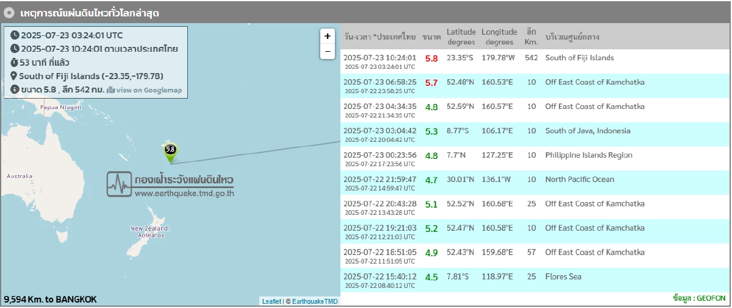The width and height of the screenshot is (732, 308).
Task: Click the latitude 23.35°S cell
Action: tap(460, 58)
